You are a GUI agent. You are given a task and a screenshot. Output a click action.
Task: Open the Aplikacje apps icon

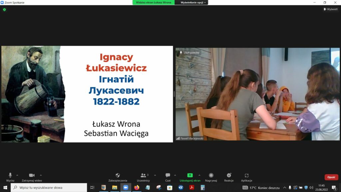pos(246,176)
